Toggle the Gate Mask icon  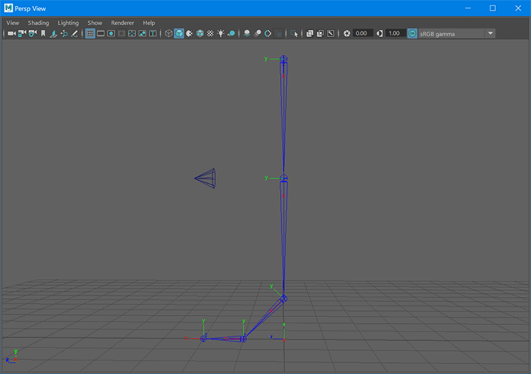click(x=121, y=34)
